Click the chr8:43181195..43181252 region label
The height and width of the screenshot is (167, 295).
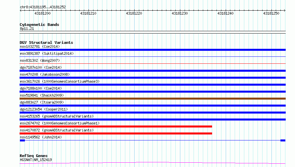(43, 7)
